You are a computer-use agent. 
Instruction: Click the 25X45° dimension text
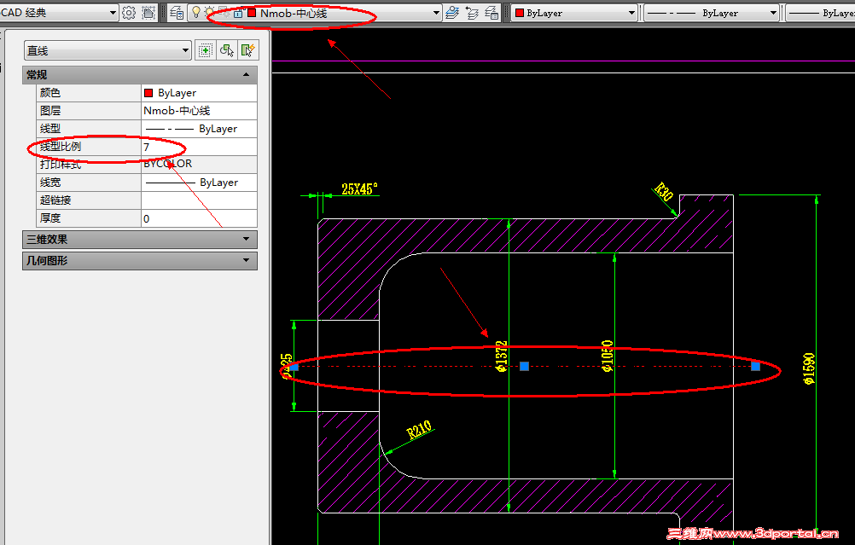click(x=359, y=189)
